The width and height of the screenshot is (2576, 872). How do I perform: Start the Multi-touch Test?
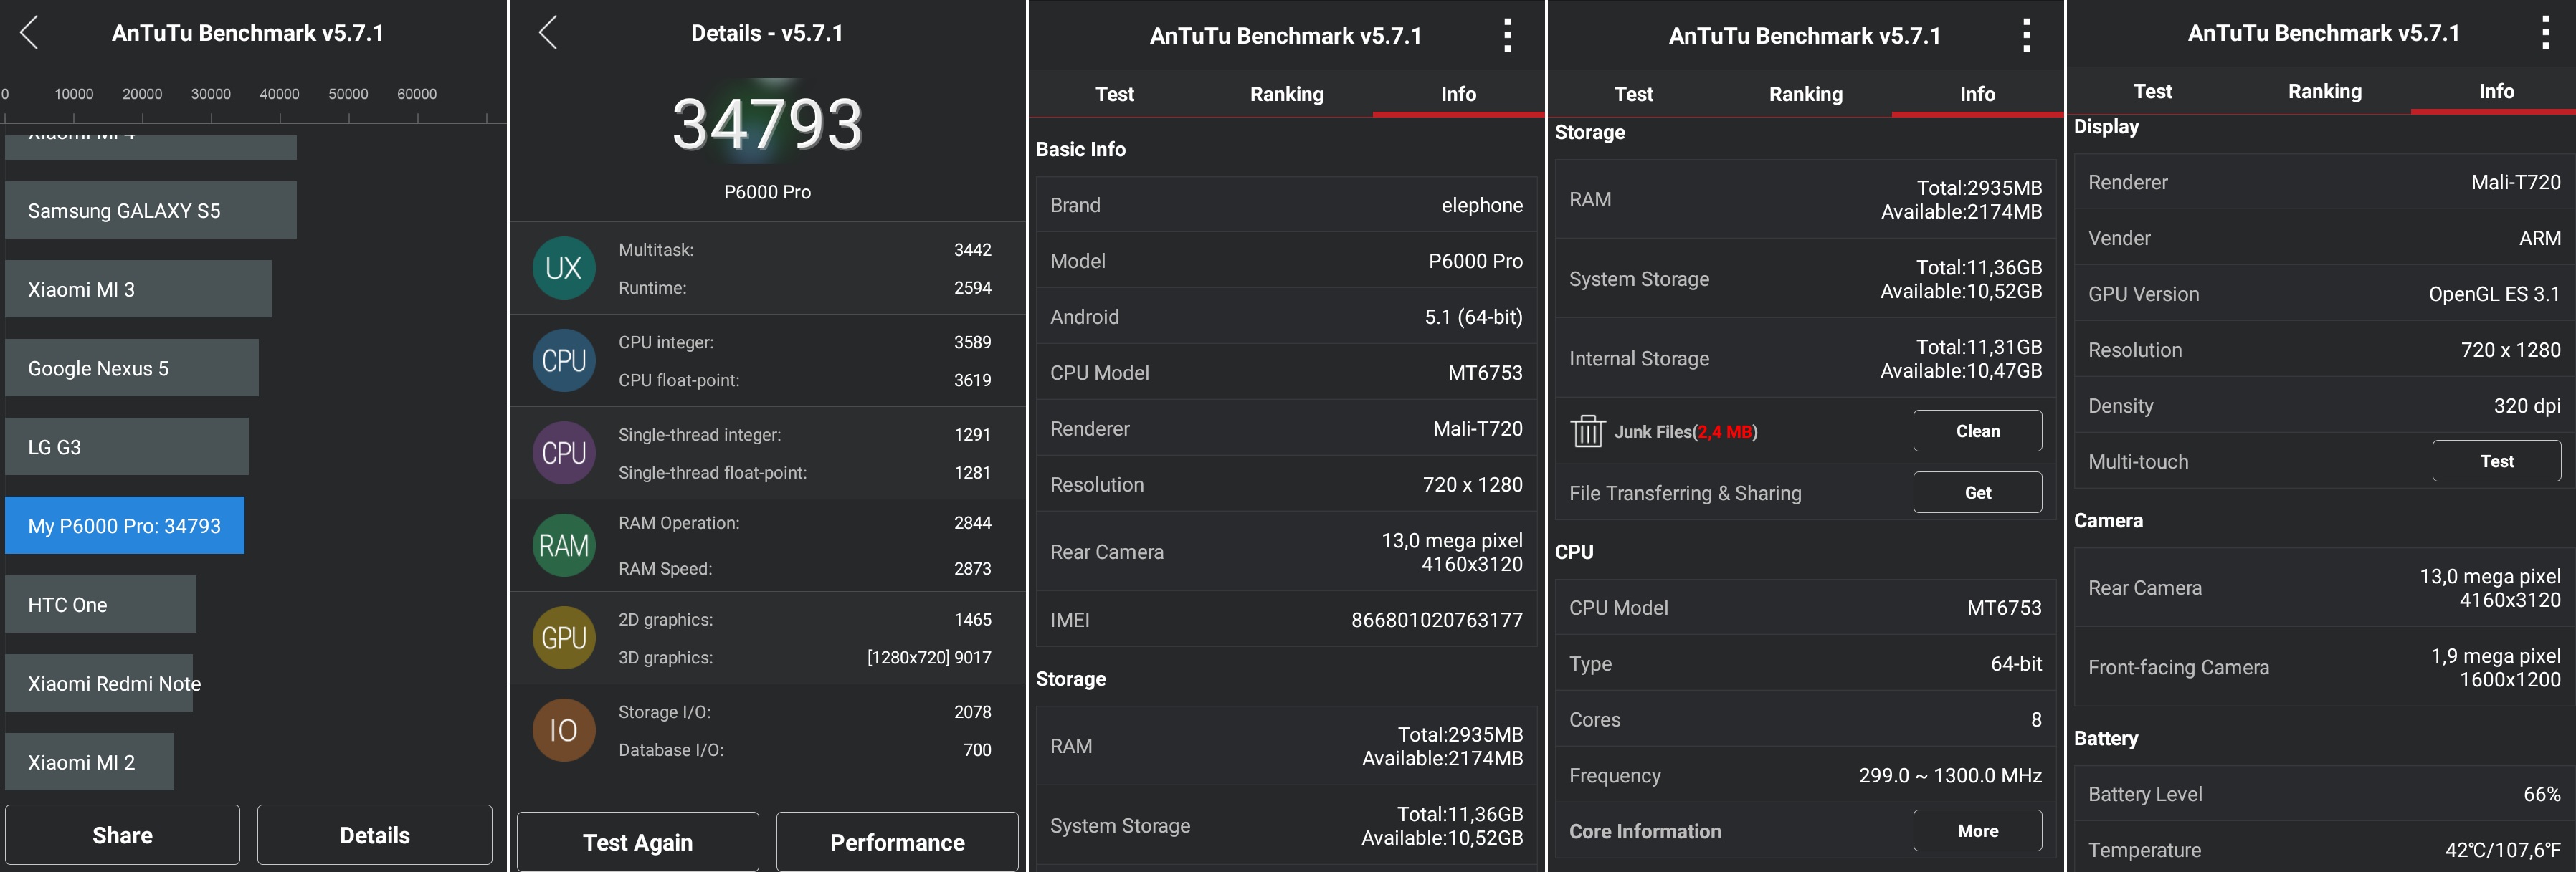(2496, 461)
